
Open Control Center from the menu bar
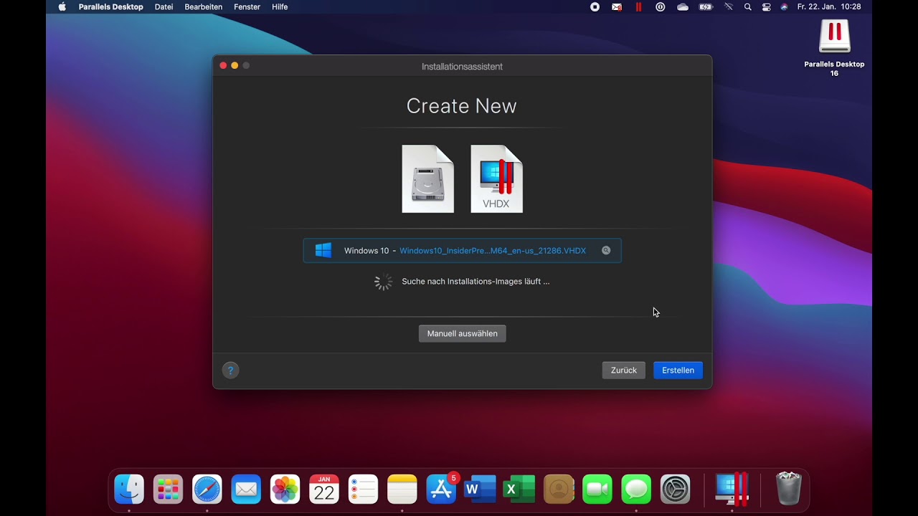tap(766, 7)
